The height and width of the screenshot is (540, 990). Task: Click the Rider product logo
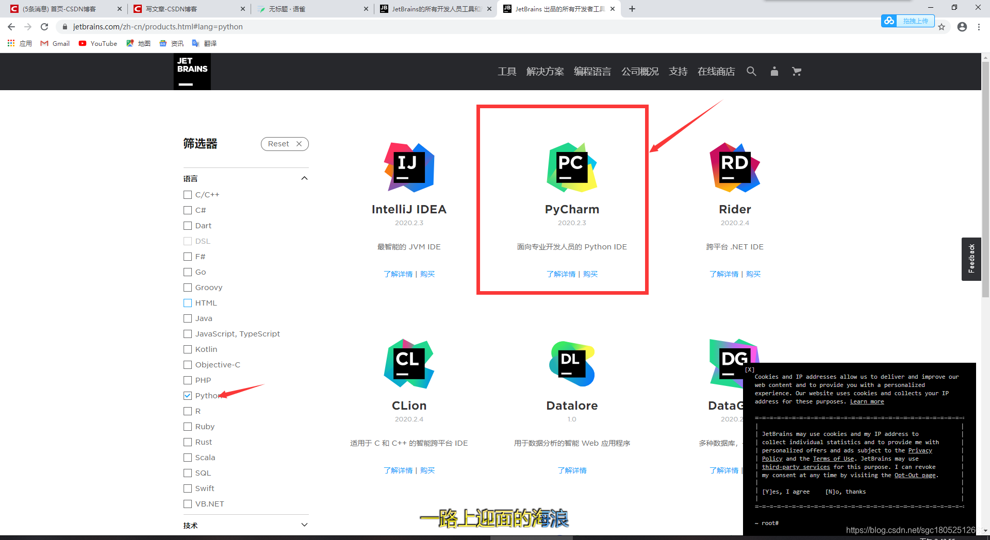pyautogui.click(x=735, y=167)
